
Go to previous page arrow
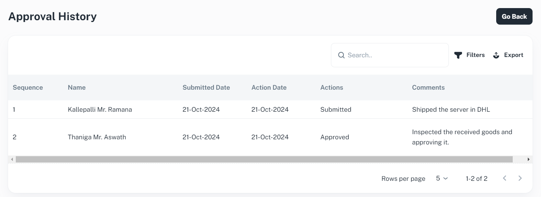click(505, 178)
